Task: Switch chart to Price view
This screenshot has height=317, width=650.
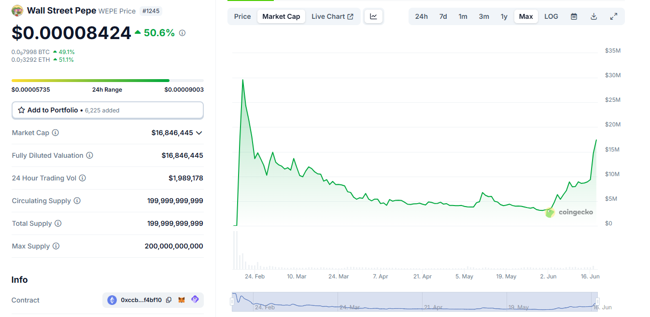Action: (242, 16)
